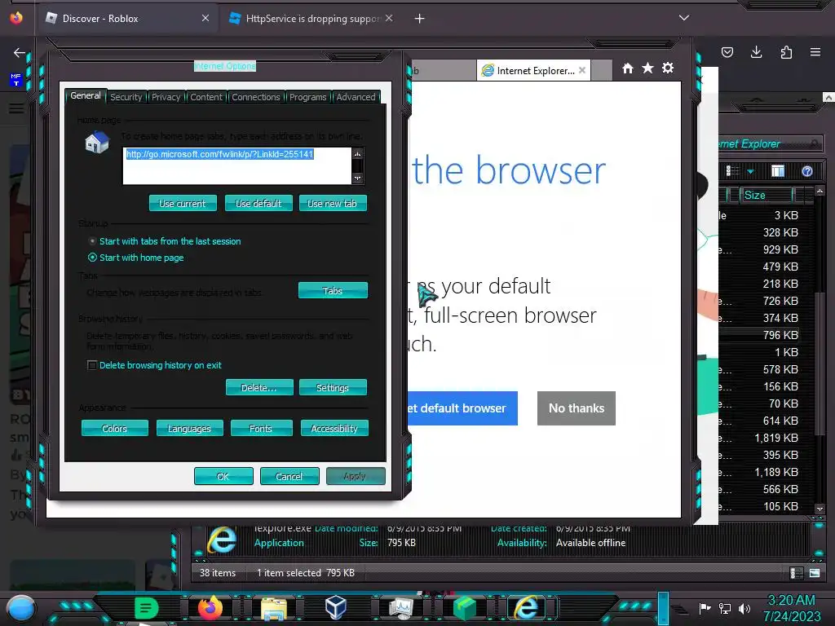Open system monitor icon on taskbar
This screenshot has height=626, width=835.
tap(400, 608)
